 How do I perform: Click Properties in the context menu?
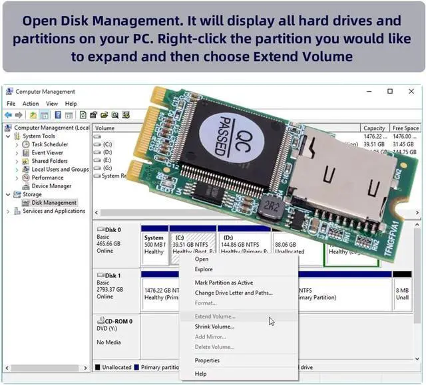click(207, 360)
